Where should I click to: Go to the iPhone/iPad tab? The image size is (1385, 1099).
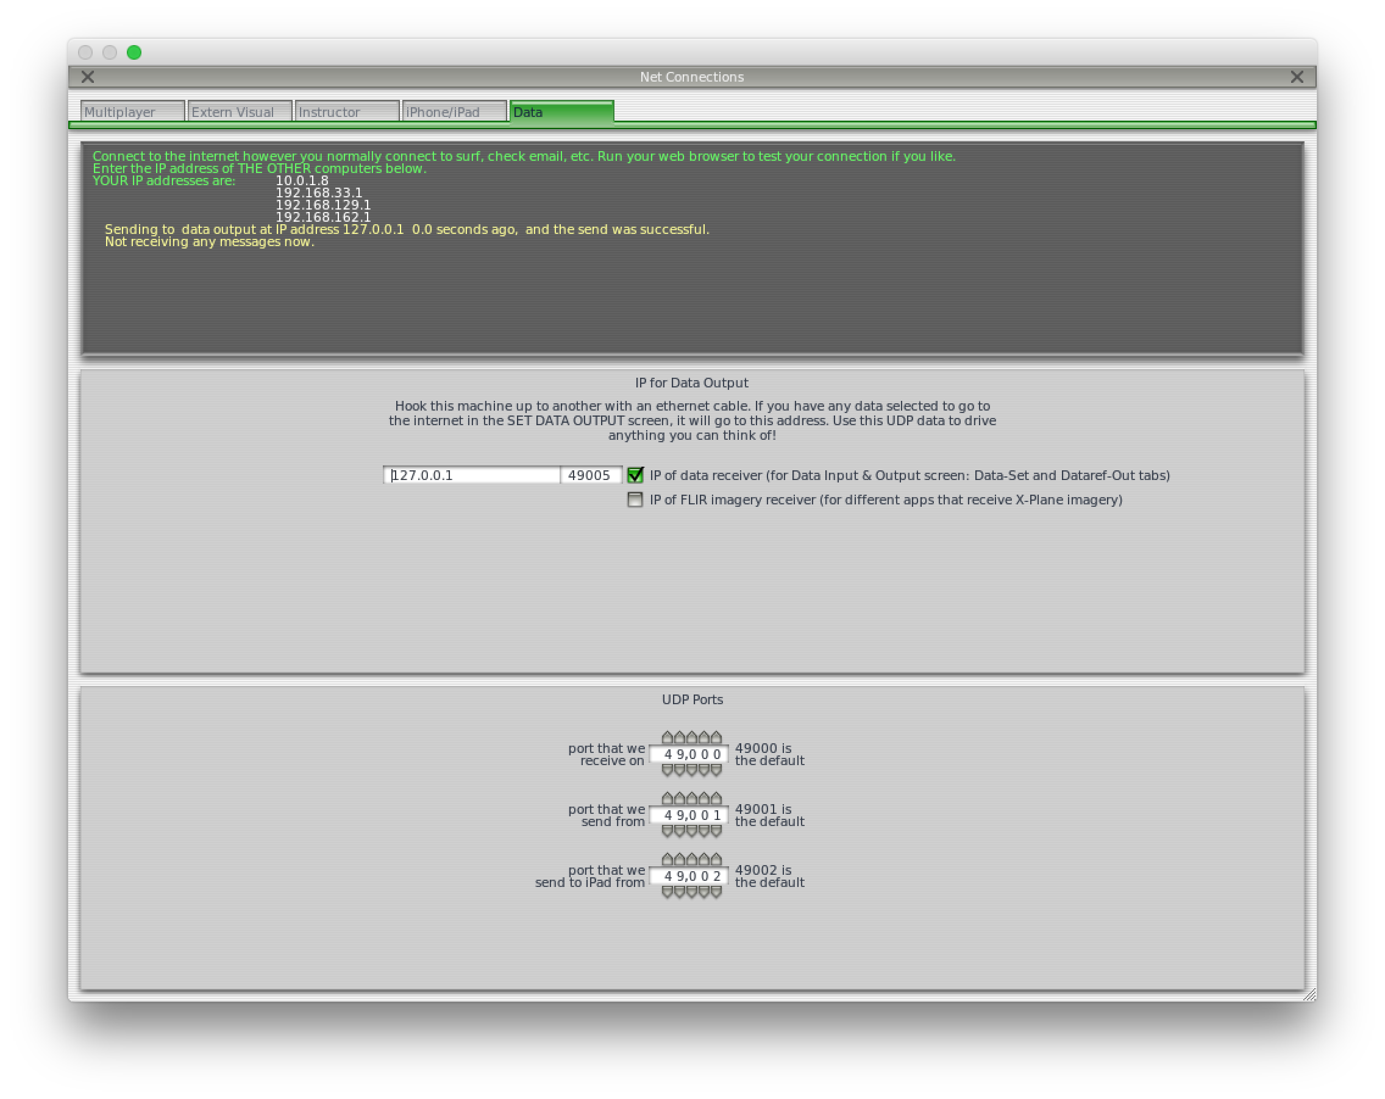[x=454, y=111]
